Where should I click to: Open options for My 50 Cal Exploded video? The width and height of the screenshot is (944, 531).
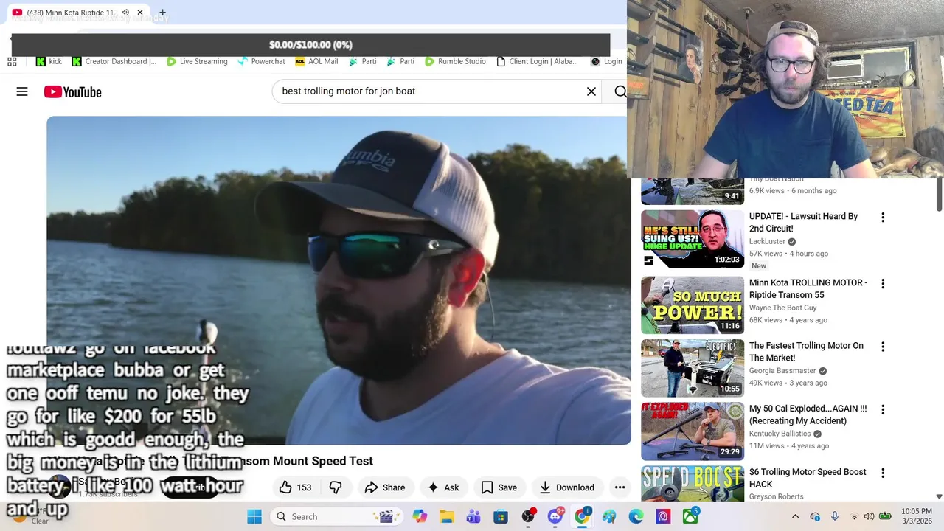click(x=883, y=409)
